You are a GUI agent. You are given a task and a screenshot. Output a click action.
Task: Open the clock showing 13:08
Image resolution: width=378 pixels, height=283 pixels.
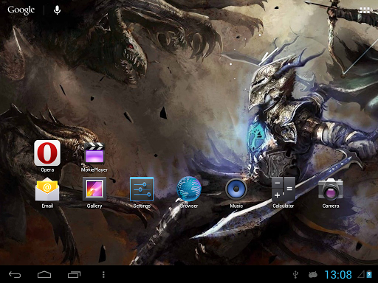tap(338, 274)
